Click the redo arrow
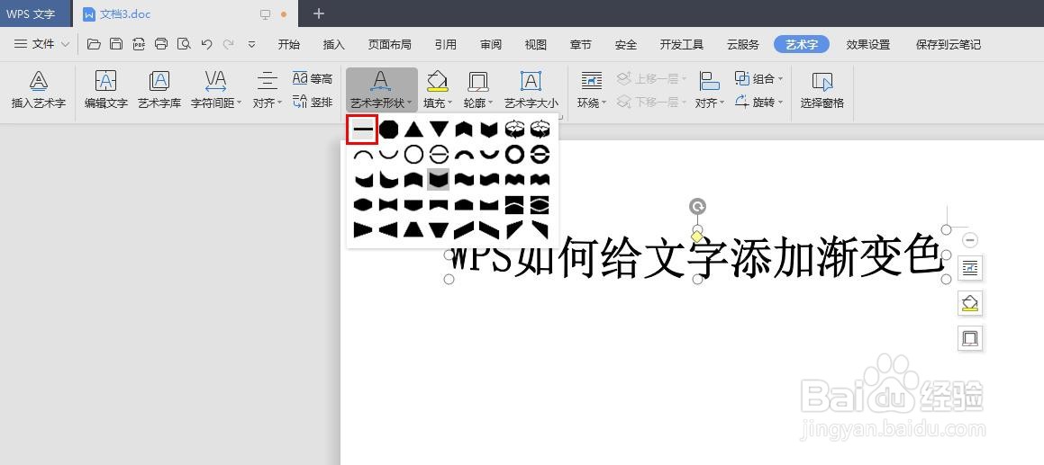 (229, 44)
